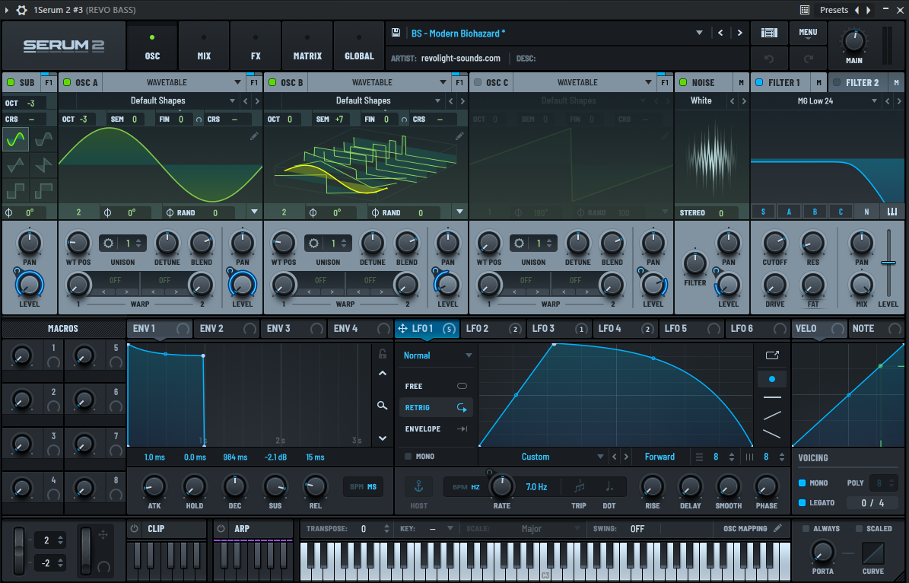Select RETRIG LFO trigger mode
The height and width of the screenshot is (583, 909).
point(435,407)
